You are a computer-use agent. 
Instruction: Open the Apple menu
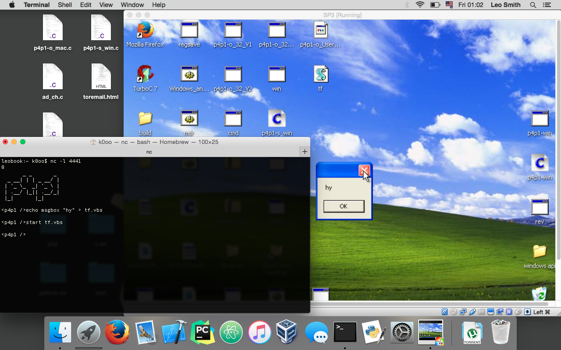point(12,5)
